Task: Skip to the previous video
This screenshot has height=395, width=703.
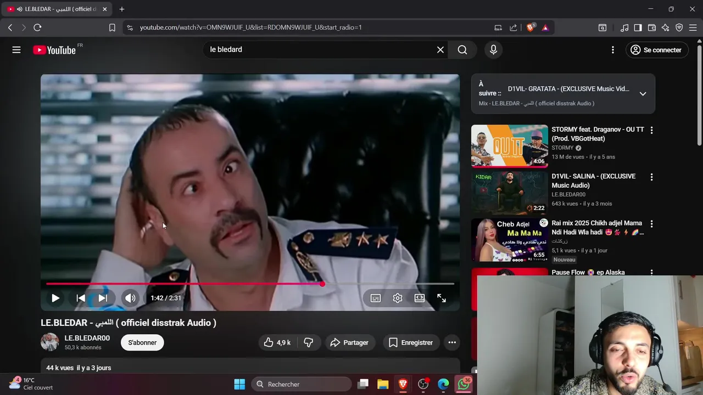Action: [81, 298]
